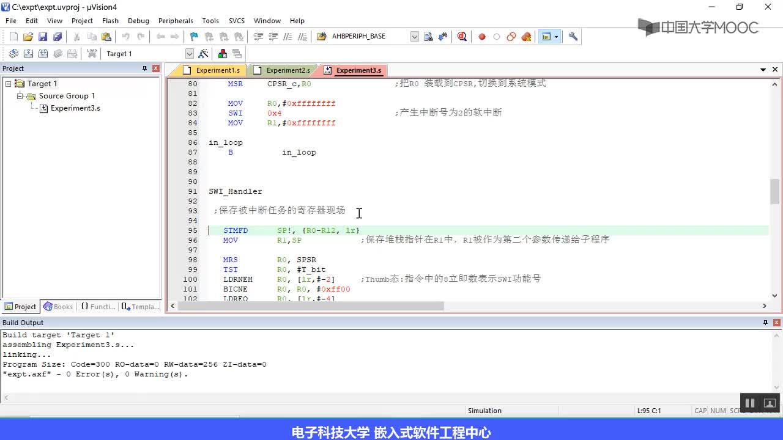
Task: Open the Flash menu
Action: tap(110, 21)
